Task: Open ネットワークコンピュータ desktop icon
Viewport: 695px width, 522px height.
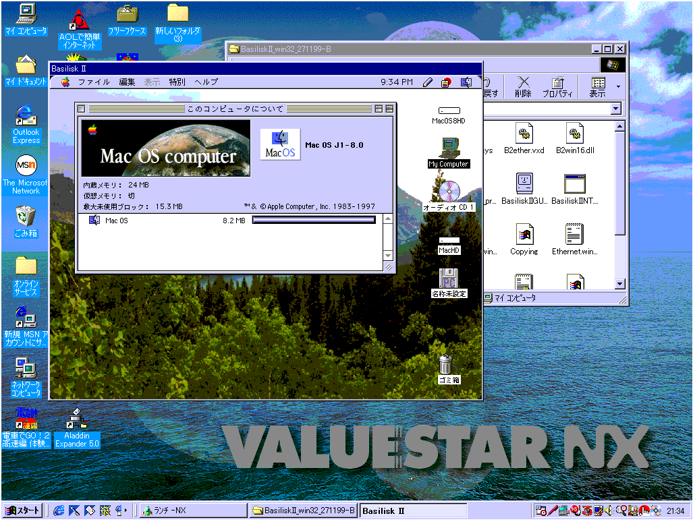Action: 26,377
